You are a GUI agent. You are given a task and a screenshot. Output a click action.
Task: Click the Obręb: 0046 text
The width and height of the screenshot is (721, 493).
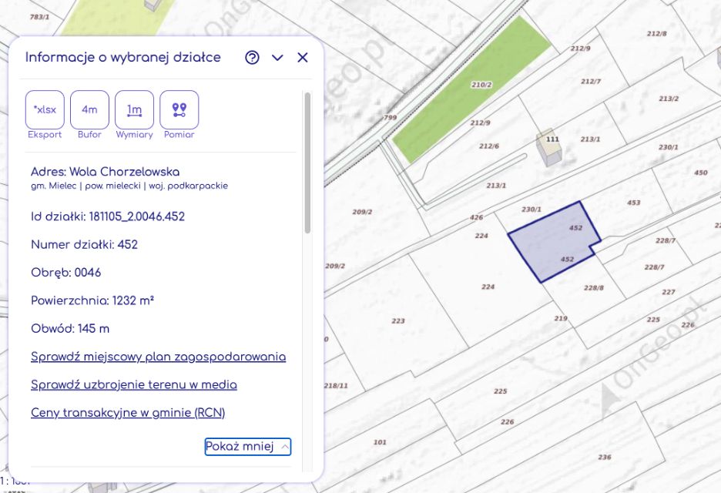pyautogui.click(x=65, y=273)
